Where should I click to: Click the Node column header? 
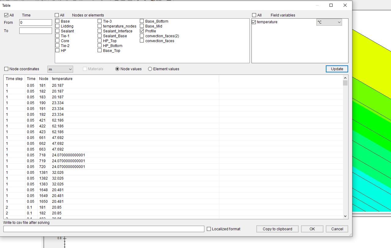[44, 79]
